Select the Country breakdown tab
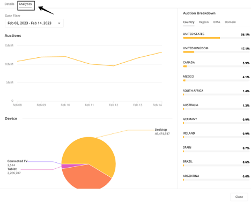The image size is (251, 202). click(189, 22)
